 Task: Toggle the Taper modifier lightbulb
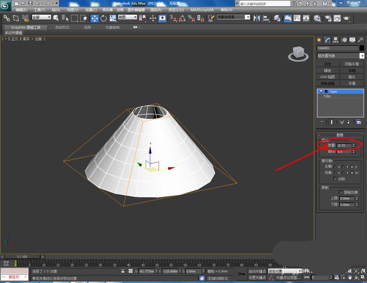coord(321,92)
